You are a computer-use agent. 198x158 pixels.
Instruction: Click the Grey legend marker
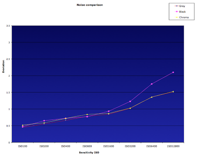point(177,6)
